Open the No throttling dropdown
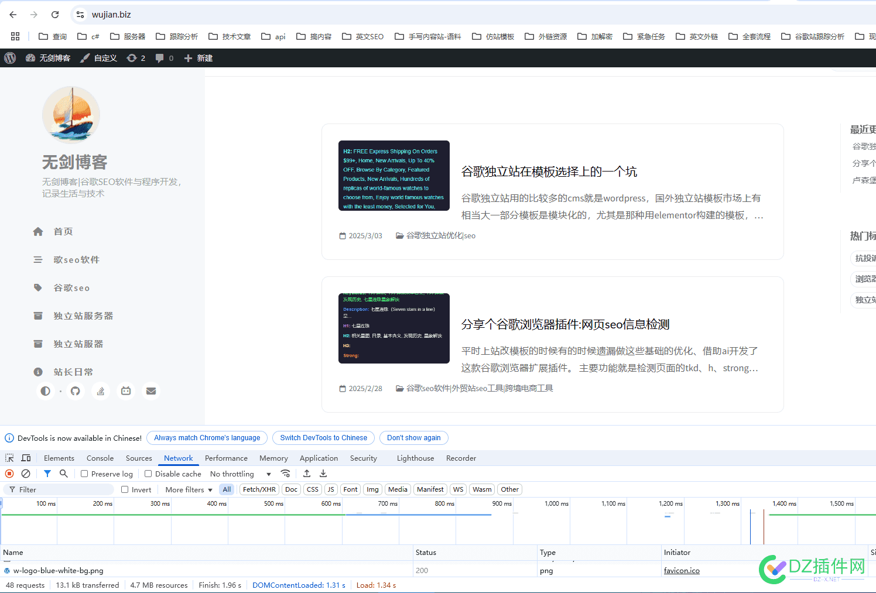The height and width of the screenshot is (593, 876). 241,474
